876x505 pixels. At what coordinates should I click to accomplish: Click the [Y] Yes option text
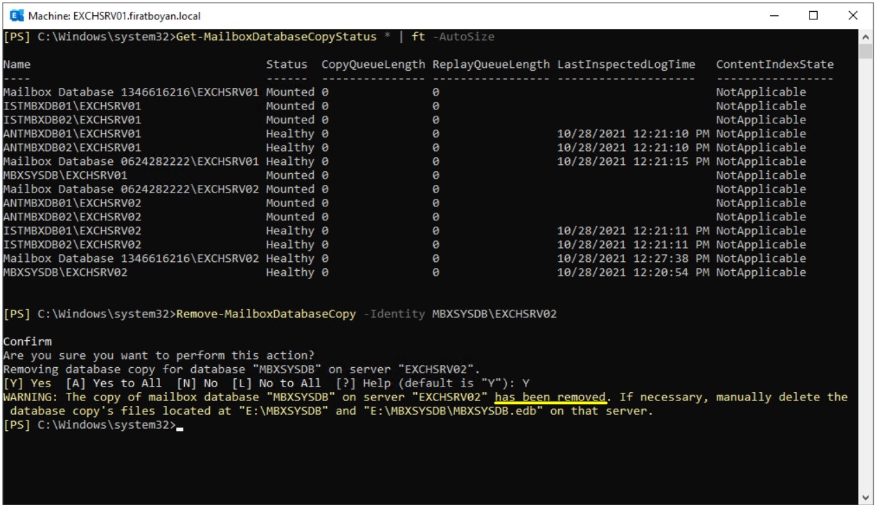[x=27, y=383]
